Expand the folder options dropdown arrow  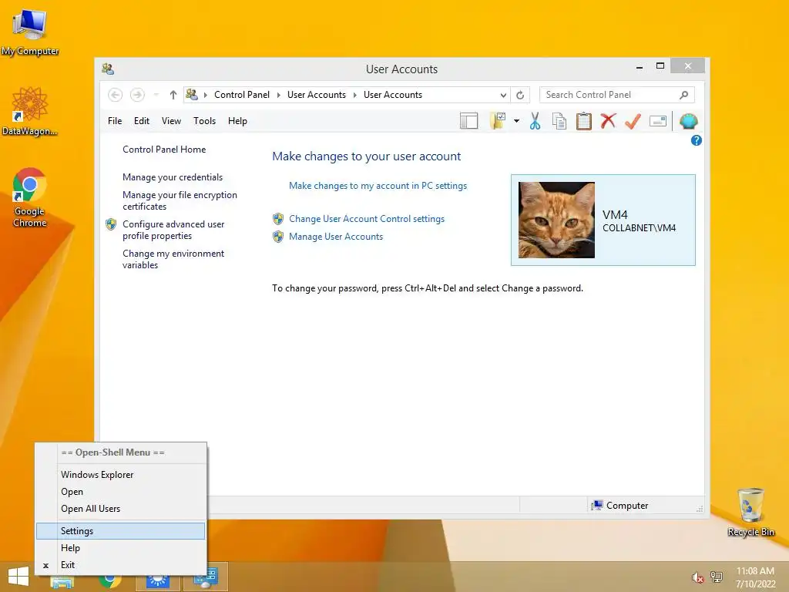[x=516, y=121]
